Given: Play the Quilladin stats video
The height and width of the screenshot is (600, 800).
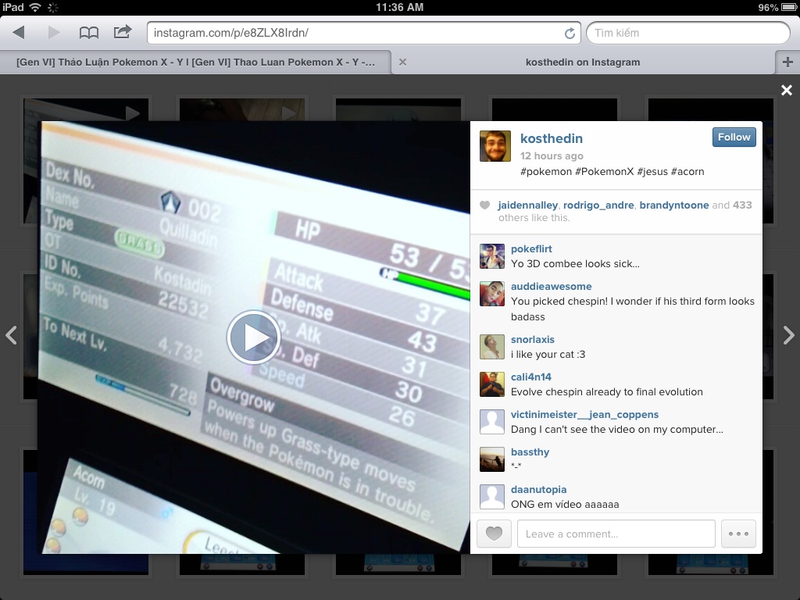Looking at the screenshot, I should (254, 337).
